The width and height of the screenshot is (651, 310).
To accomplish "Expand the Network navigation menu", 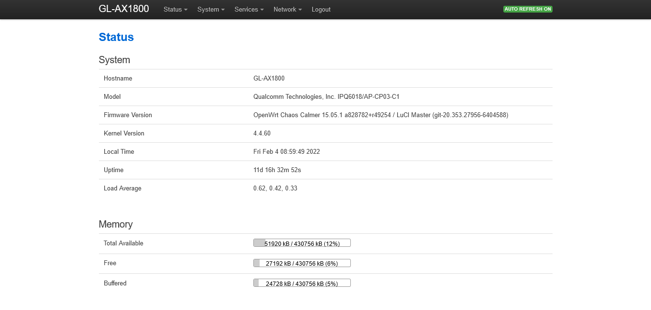I will [288, 9].
